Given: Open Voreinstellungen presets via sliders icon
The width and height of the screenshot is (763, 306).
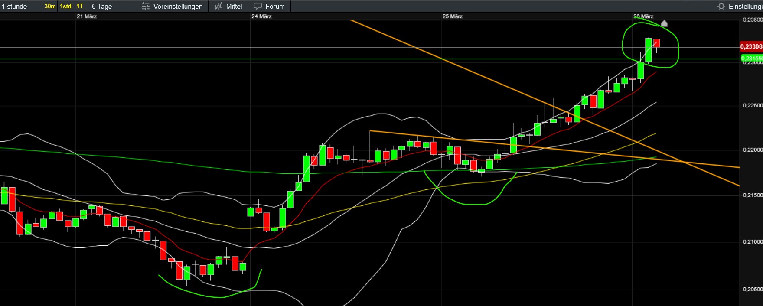Looking at the screenshot, I should tap(146, 6).
